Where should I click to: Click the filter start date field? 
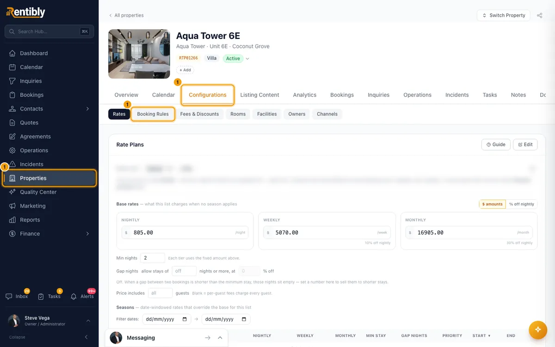pyautogui.click(x=166, y=319)
